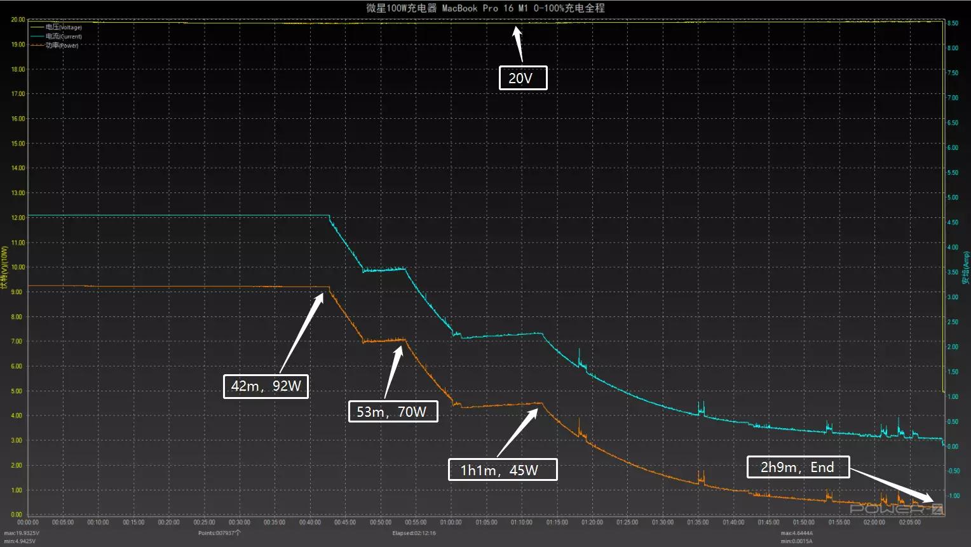
Task: Click the 4.50 tick on the right axis
Action: [953, 222]
